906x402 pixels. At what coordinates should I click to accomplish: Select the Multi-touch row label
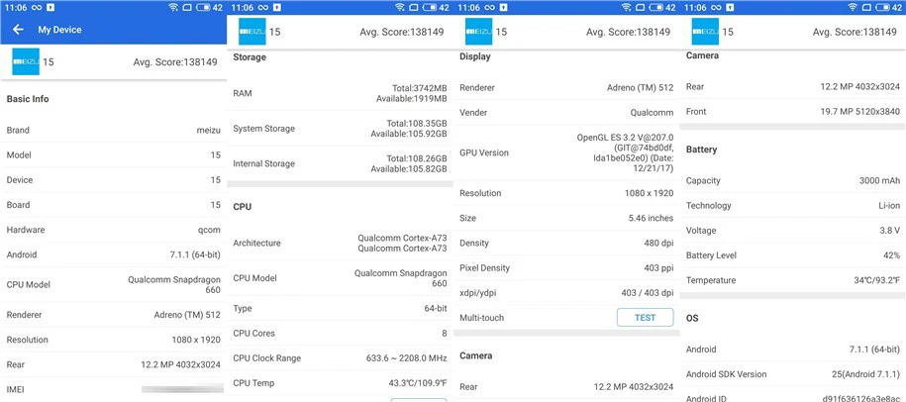click(481, 318)
